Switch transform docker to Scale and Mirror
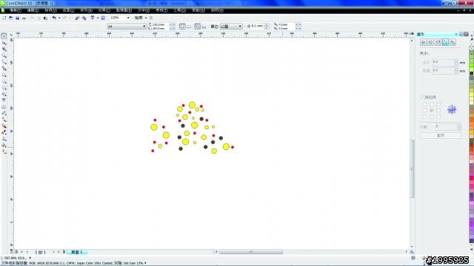 [x=438, y=42]
